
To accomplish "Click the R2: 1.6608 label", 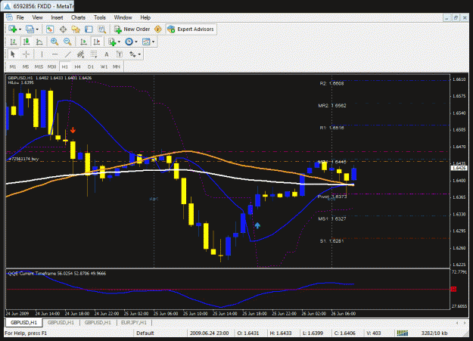I will 331,83.
